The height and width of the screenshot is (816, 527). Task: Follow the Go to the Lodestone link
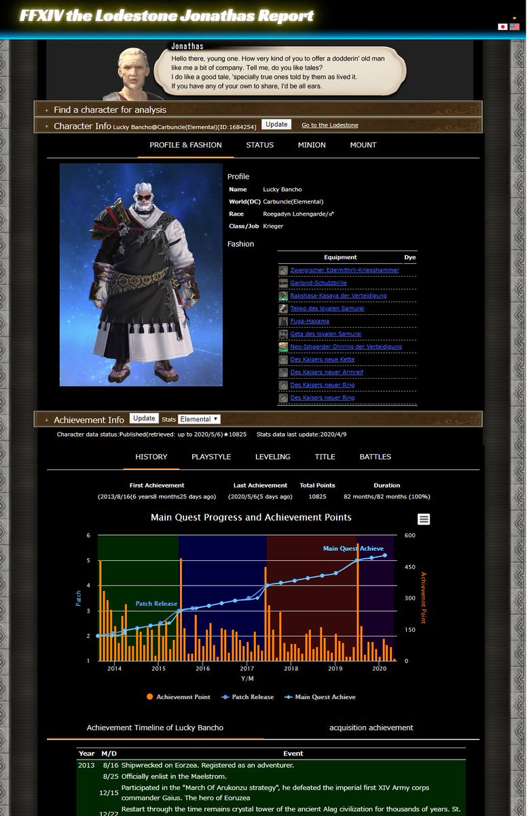pos(329,125)
